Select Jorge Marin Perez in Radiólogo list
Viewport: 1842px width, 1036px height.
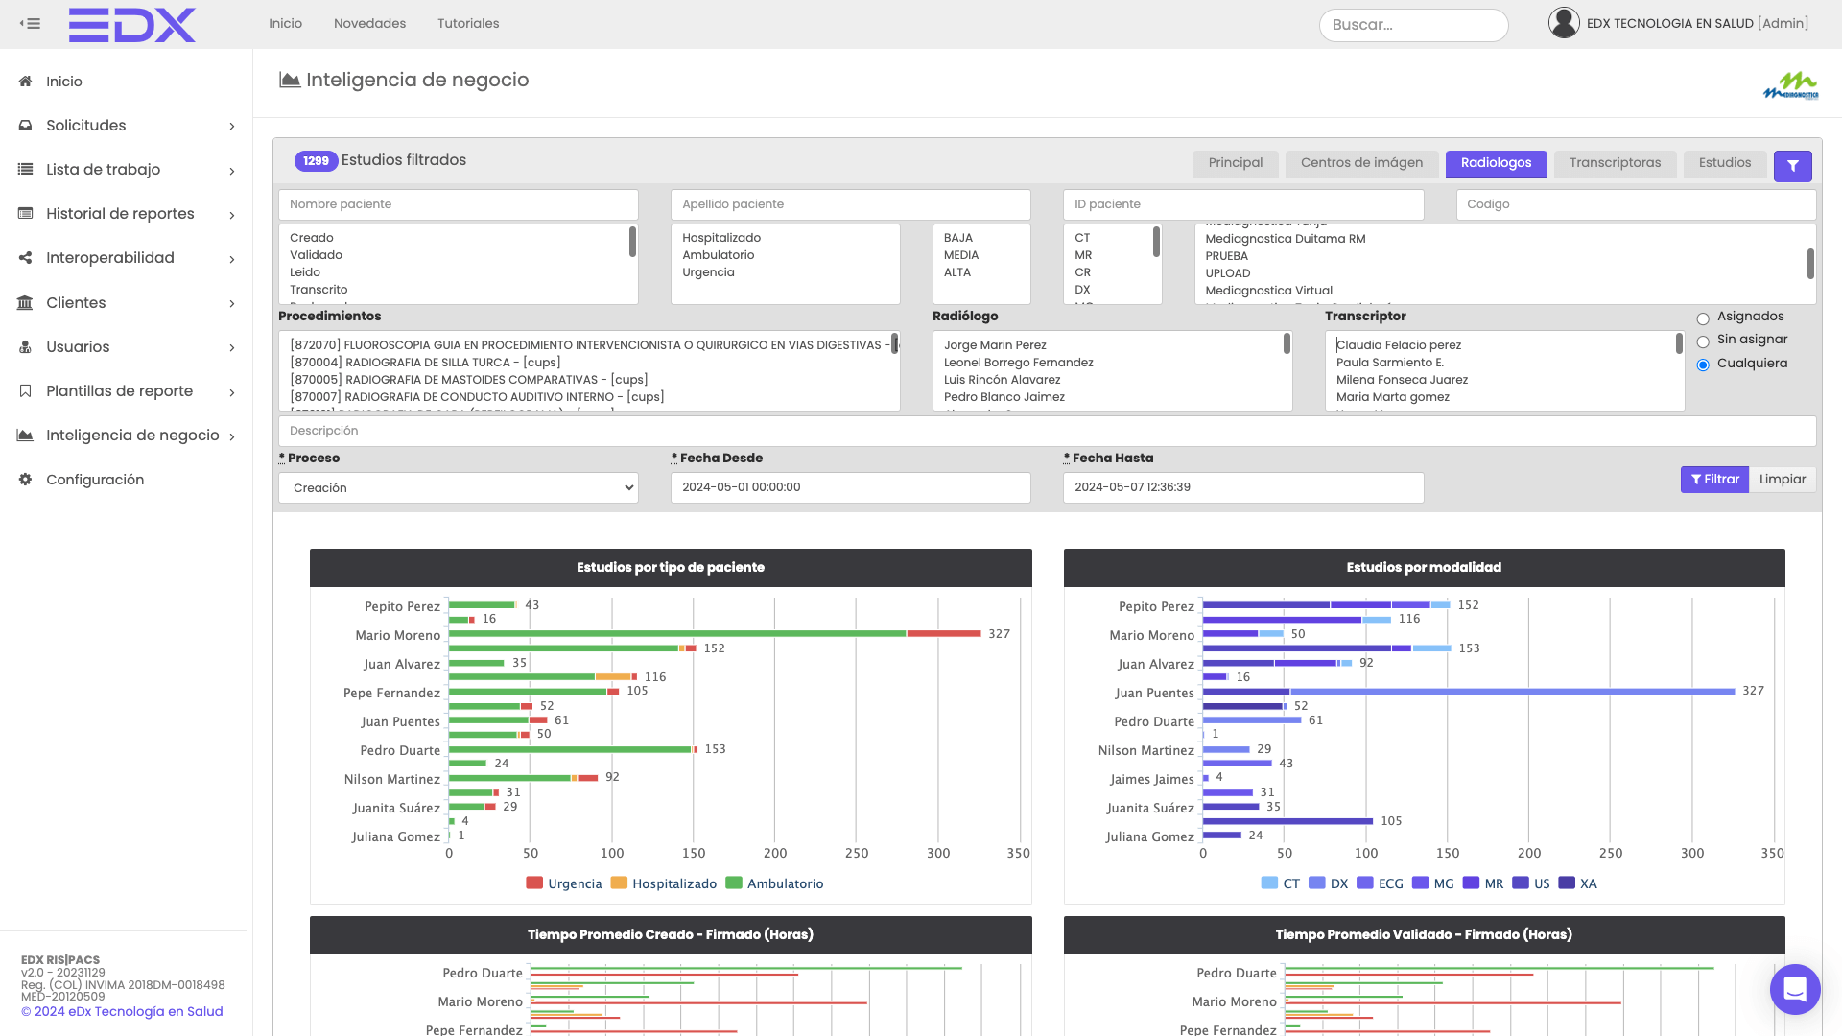(995, 345)
